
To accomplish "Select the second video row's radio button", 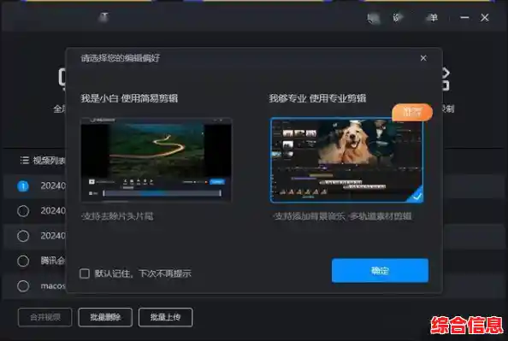I will [x=23, y=211].
